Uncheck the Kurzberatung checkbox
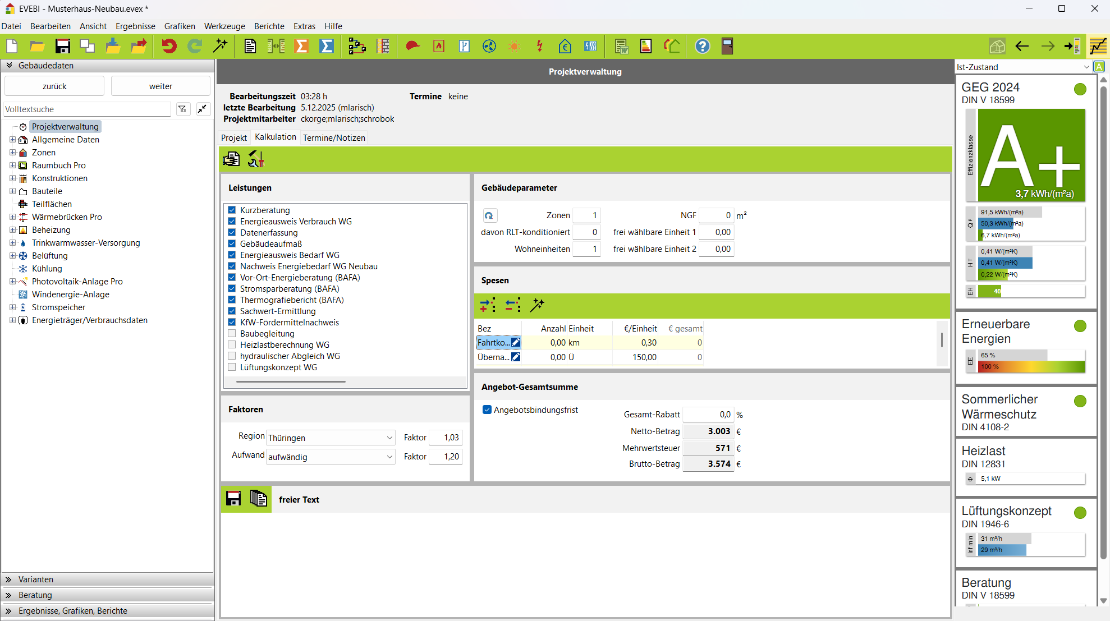Screen dimensions: 1110x621 coord(232,210)
